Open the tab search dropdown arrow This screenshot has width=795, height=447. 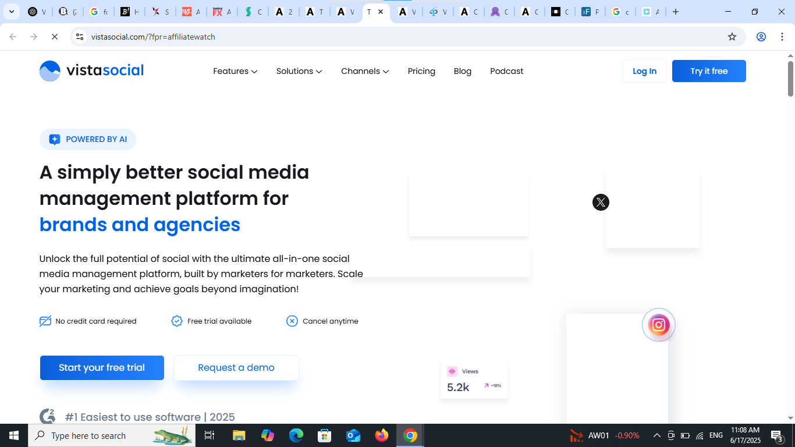pos(11,12)
